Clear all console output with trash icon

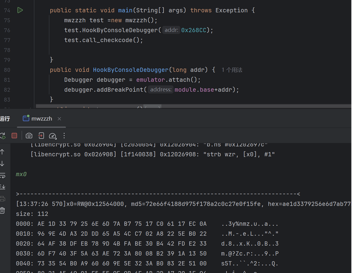click(x=3, y=210)
